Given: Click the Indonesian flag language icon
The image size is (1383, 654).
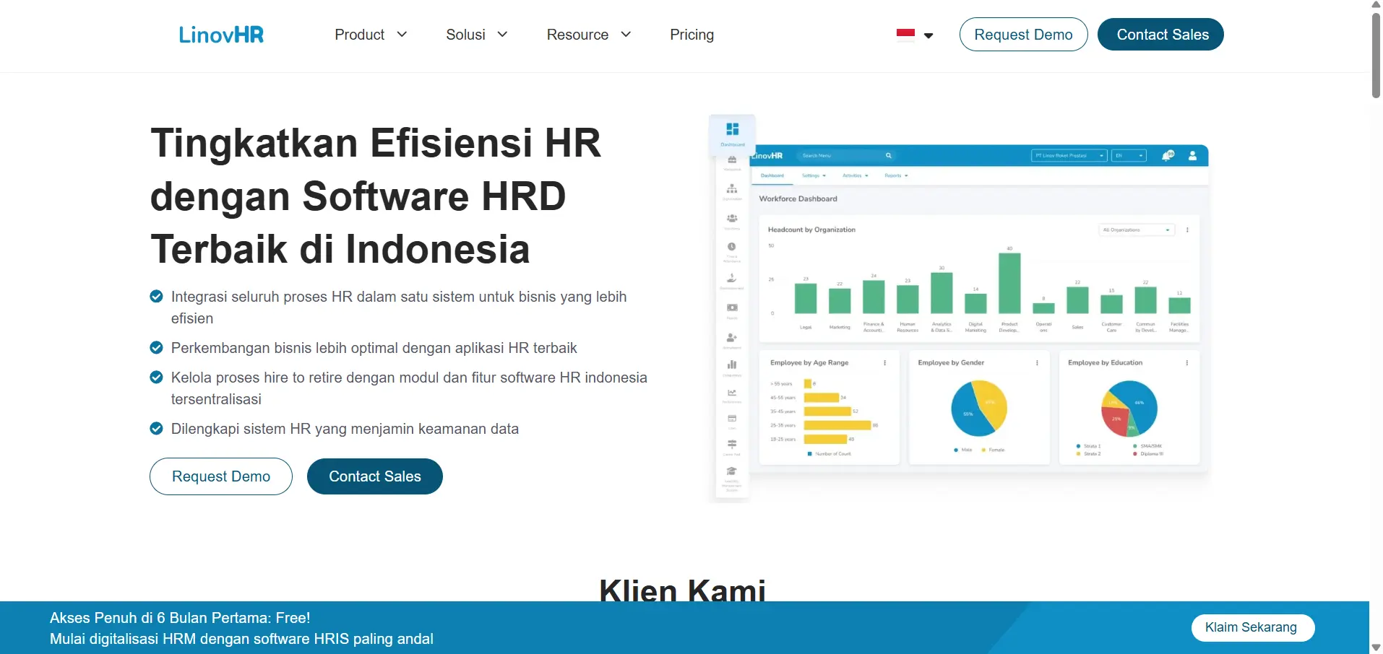Looking at the screenshot, I should (x=905, y=35).
